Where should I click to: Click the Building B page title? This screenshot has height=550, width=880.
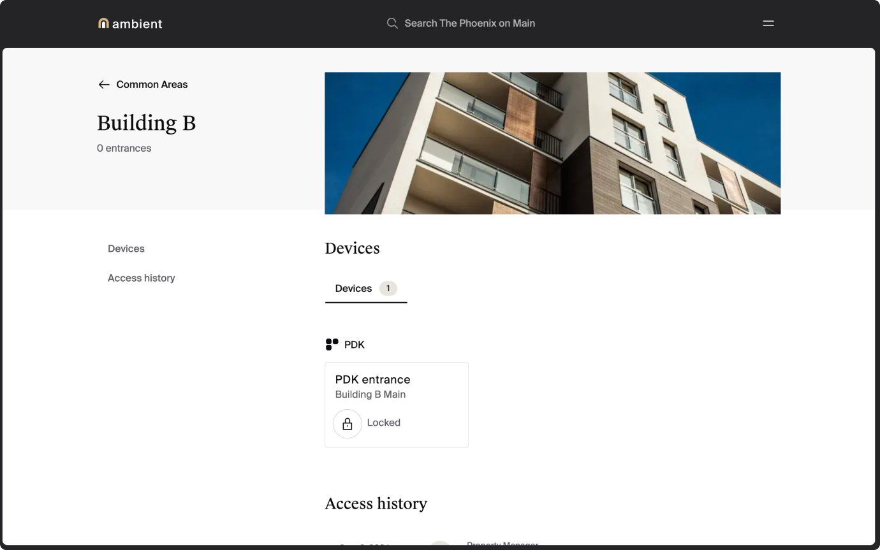146,123
